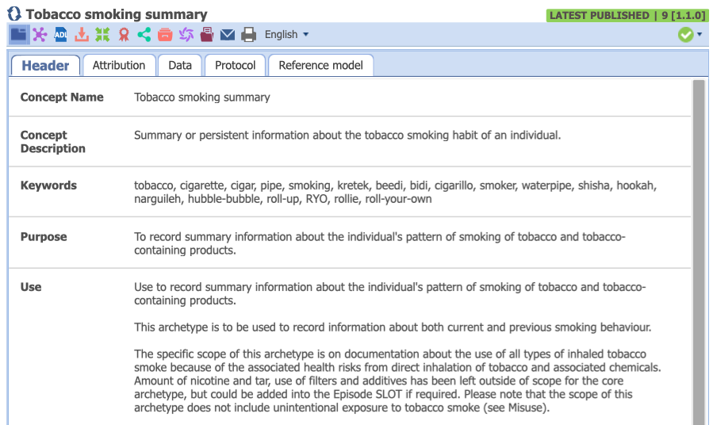Select the Header tab

click(x=45, y=65)
